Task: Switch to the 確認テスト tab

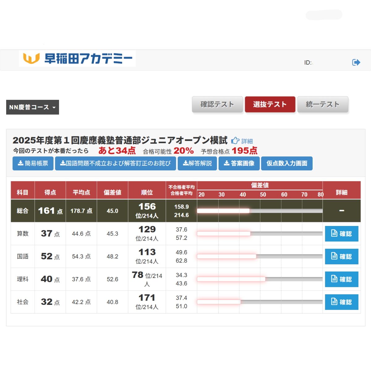Action: [x=217, y=104]
